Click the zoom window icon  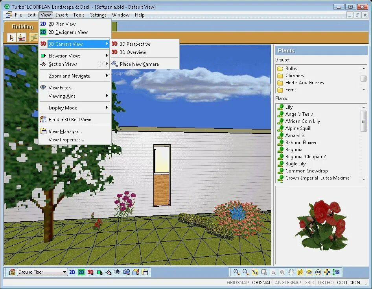point(264,272)
